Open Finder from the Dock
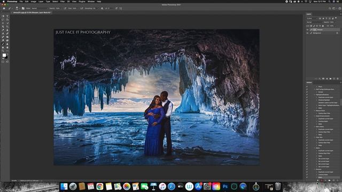The width and height of the screenshot is (342, 192). tap(64, 187)
